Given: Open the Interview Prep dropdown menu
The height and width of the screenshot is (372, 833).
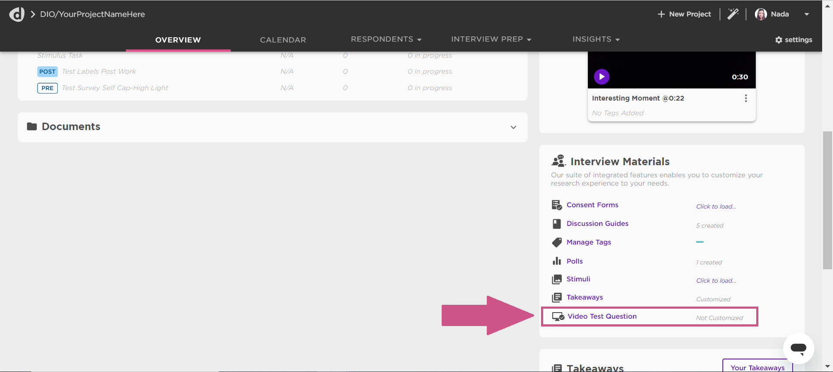Looking at the screenshot, I should pos(491,39).
